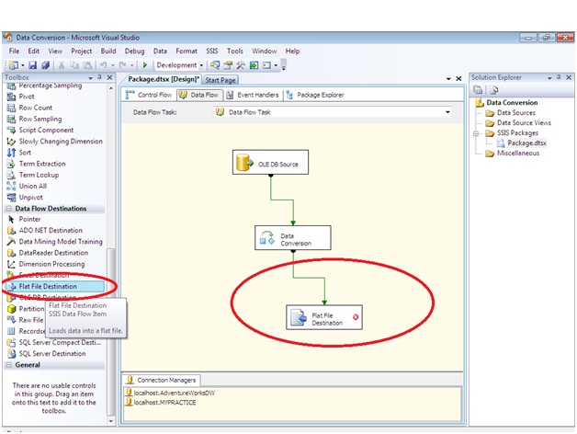This screenshot has width=577, height=434.
Task: Choose SQL Server Destination in the Toolbox
Action: pos(52,353)
